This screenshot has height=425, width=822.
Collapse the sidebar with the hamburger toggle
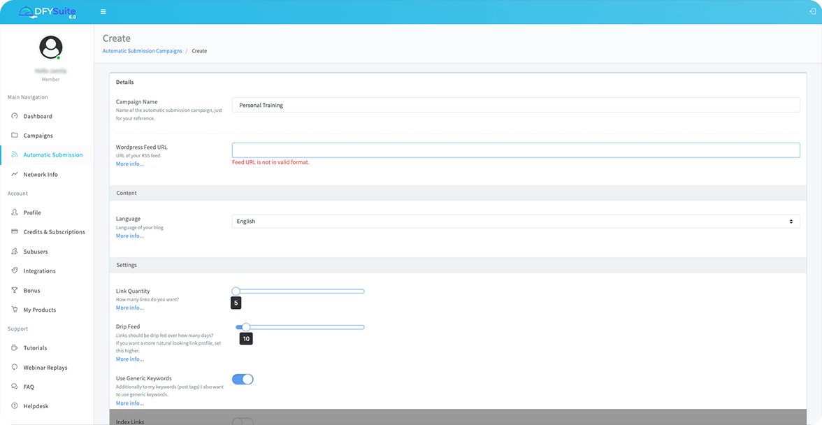103,11
